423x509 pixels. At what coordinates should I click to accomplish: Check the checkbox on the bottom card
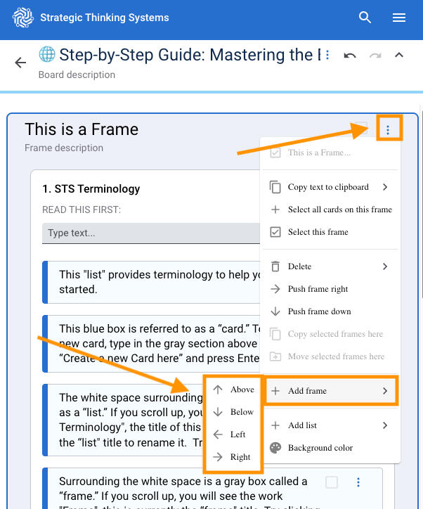click(x=332, y=482)
